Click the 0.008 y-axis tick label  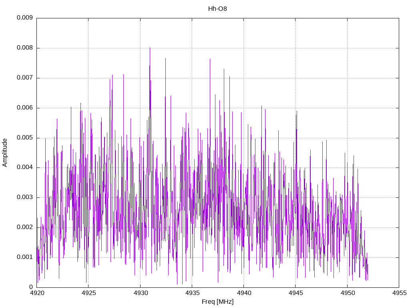25,48
